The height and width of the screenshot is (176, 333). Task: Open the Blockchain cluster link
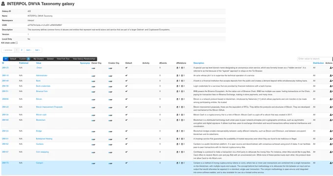(x=41, y=120)
